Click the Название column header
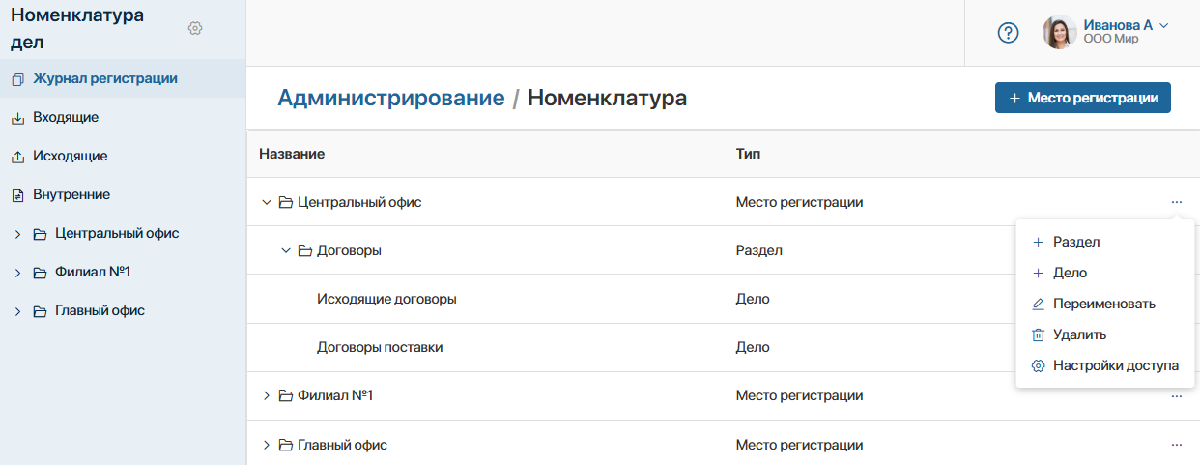Viewport: 1200px width, 465px height. click(x=292, y=154)
